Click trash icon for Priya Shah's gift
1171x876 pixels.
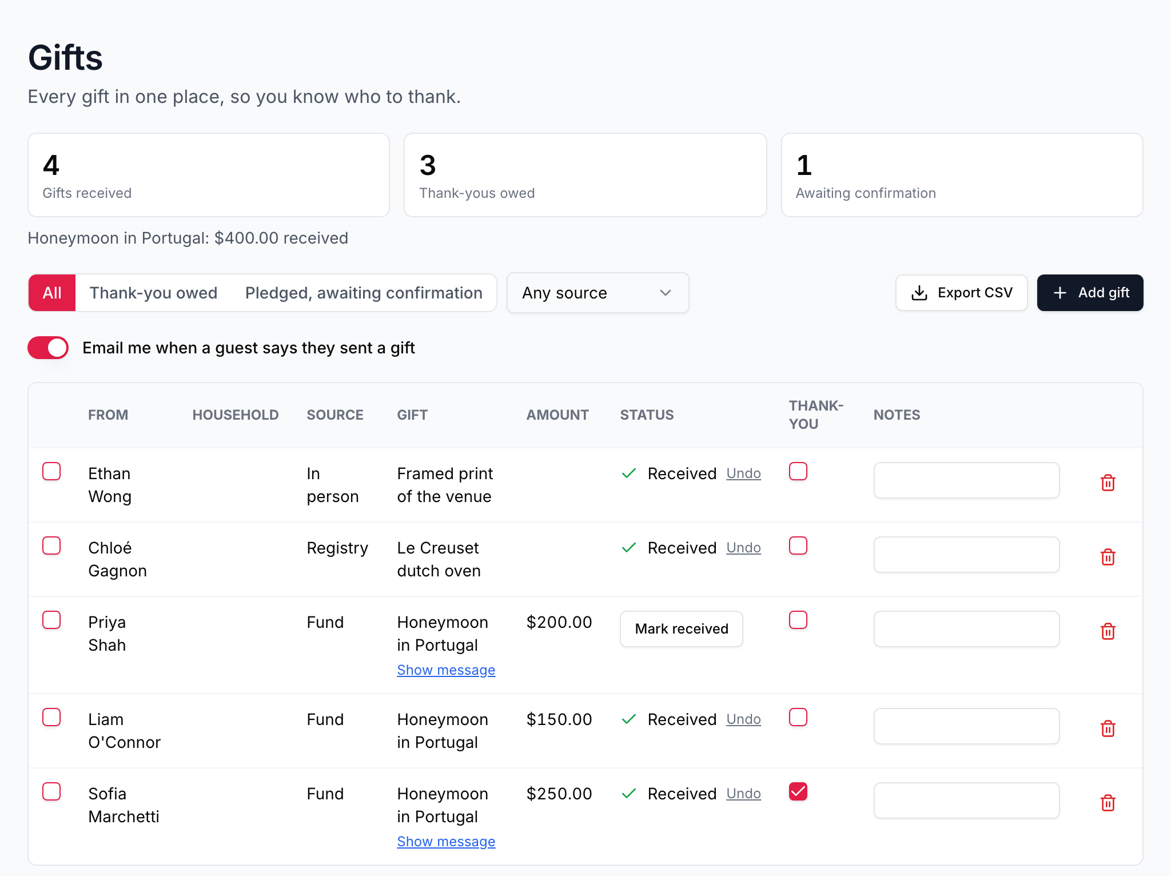point(1108,631)
